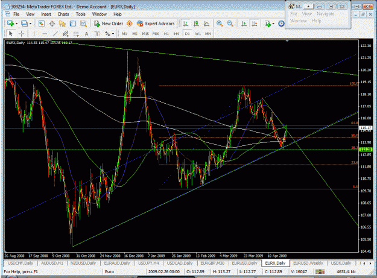
Task: Select the Text Label tool
Action: (97, 34)
